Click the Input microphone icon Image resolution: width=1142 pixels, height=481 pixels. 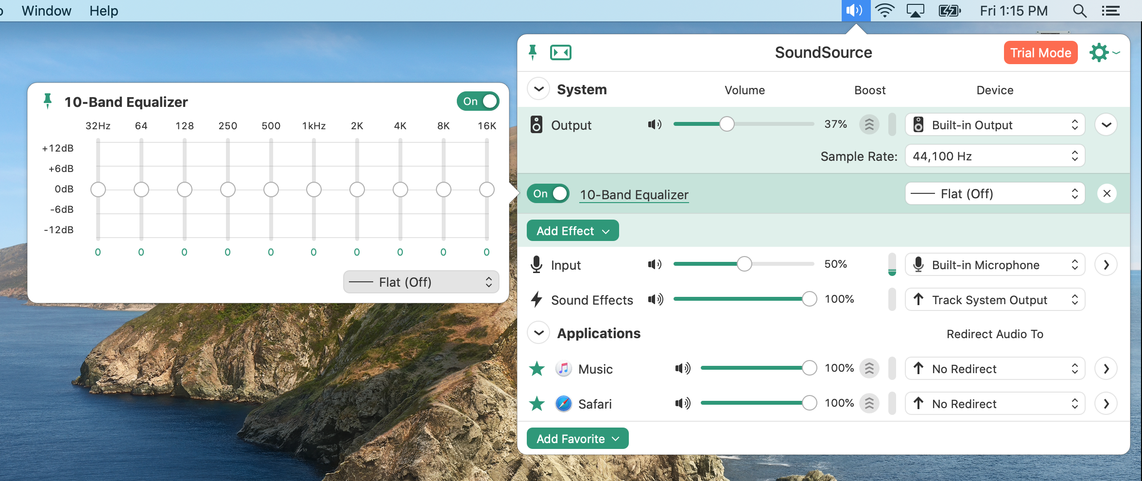(x=536, y=265)
